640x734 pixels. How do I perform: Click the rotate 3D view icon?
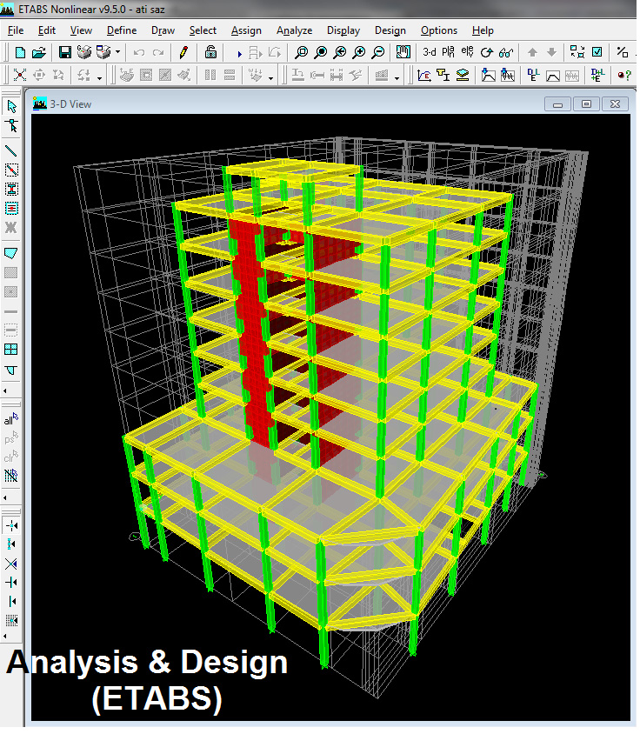point(486,52)
